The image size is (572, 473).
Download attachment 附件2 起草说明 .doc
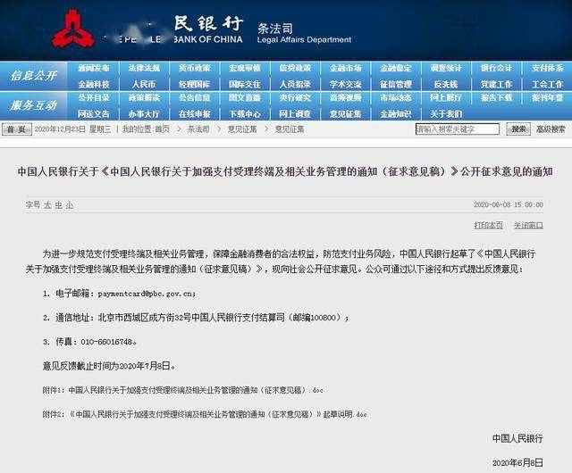[x=205, y=414]
